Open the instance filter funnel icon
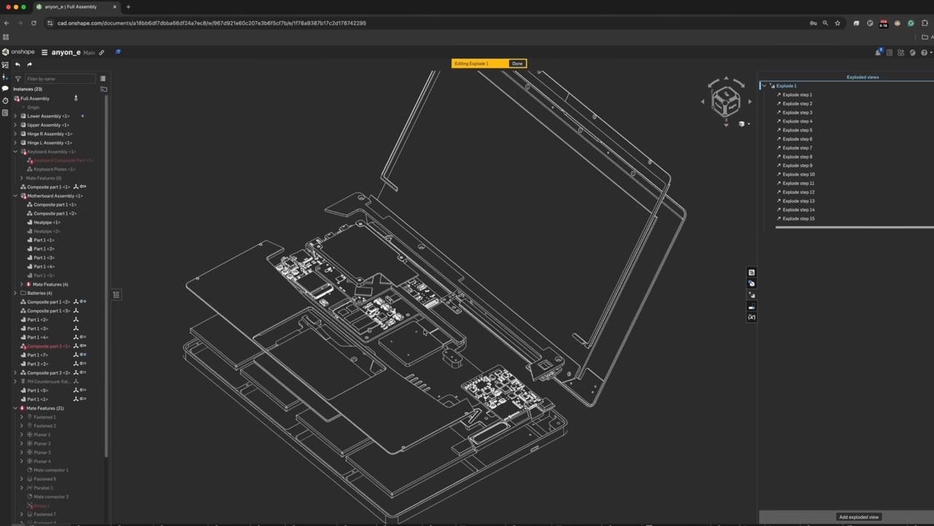The height and width of the screenshot is (526, 934). pos(18,79)
